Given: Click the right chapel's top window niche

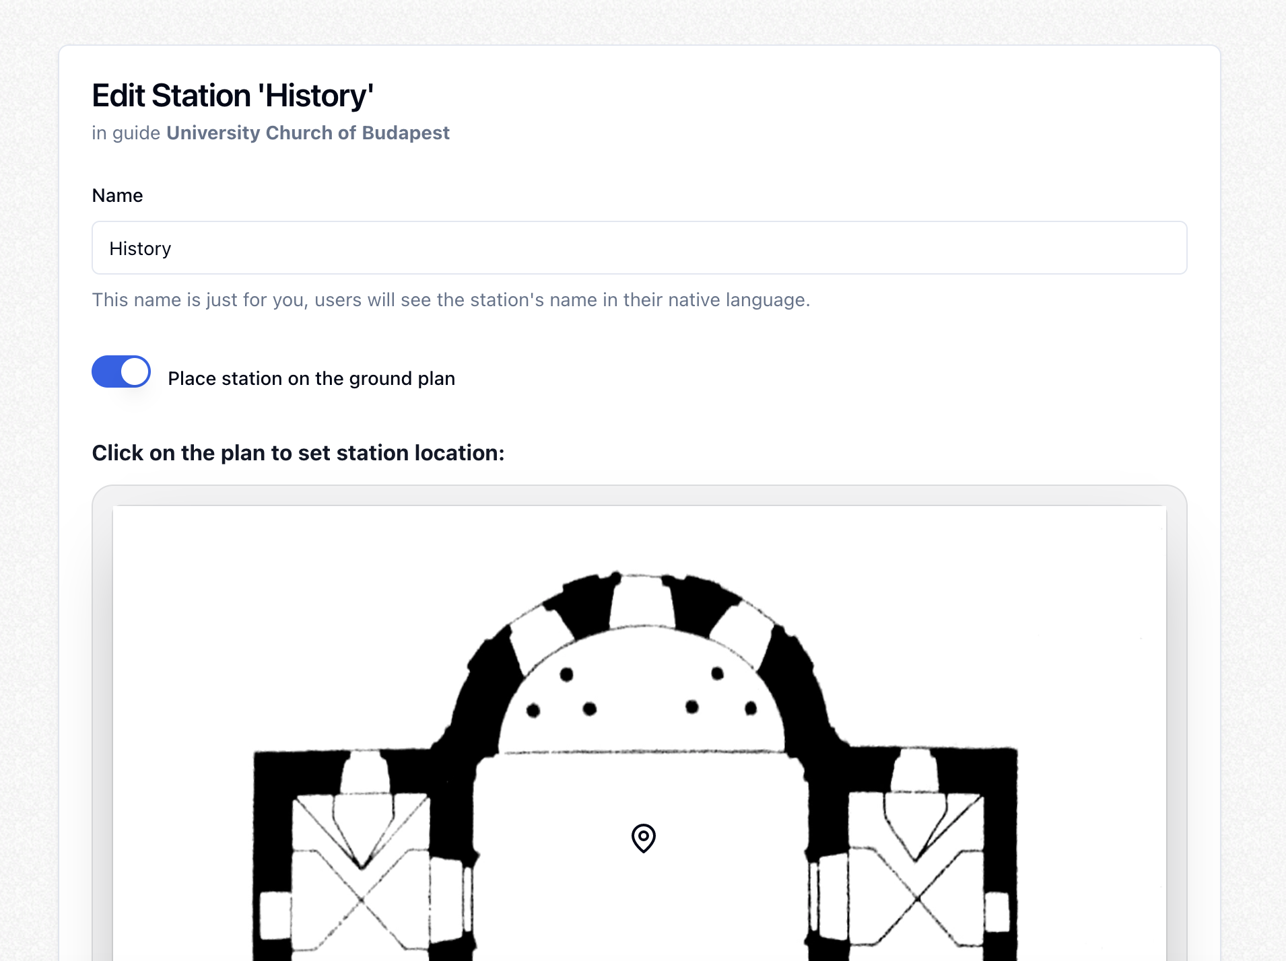Looking at the screenshot, I should 914,771.
